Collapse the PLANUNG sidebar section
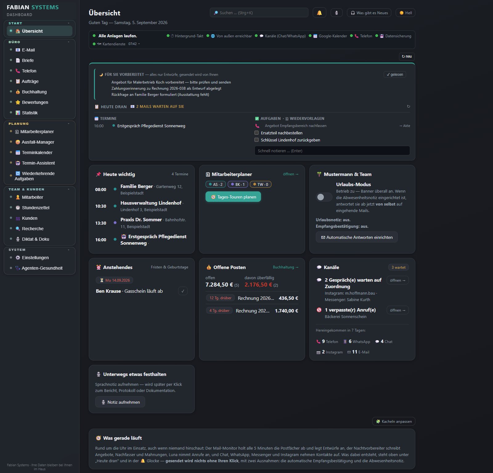 click(68, 124)
